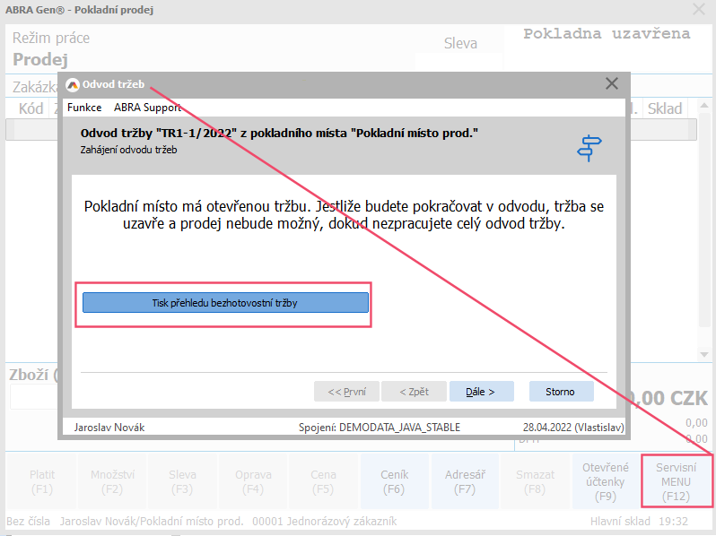Open the Adresář (F7) panel
Screen dimensions: 716x536
tap(465, 481)
